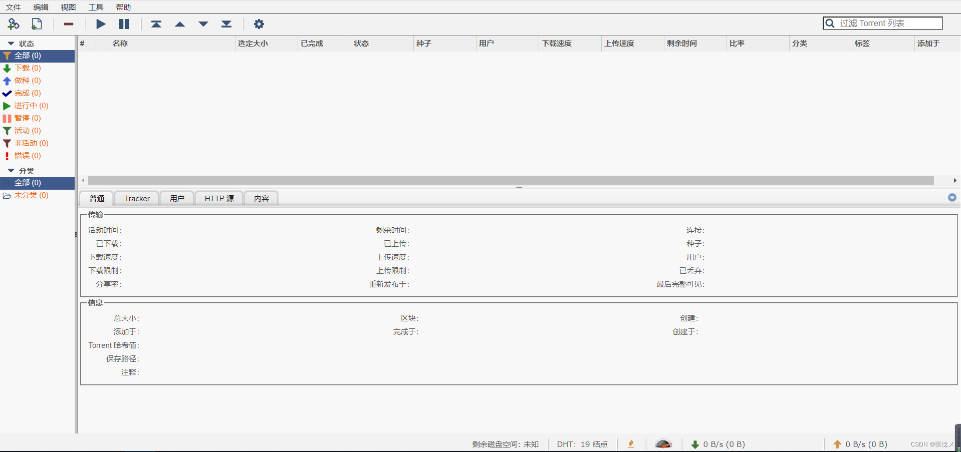Sort by the 标签 column header

point(883,44)
